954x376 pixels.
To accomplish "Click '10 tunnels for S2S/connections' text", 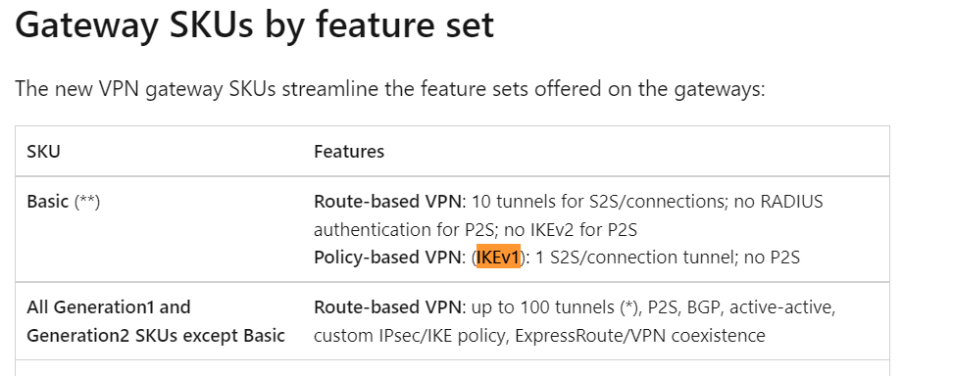I will 600,202.
